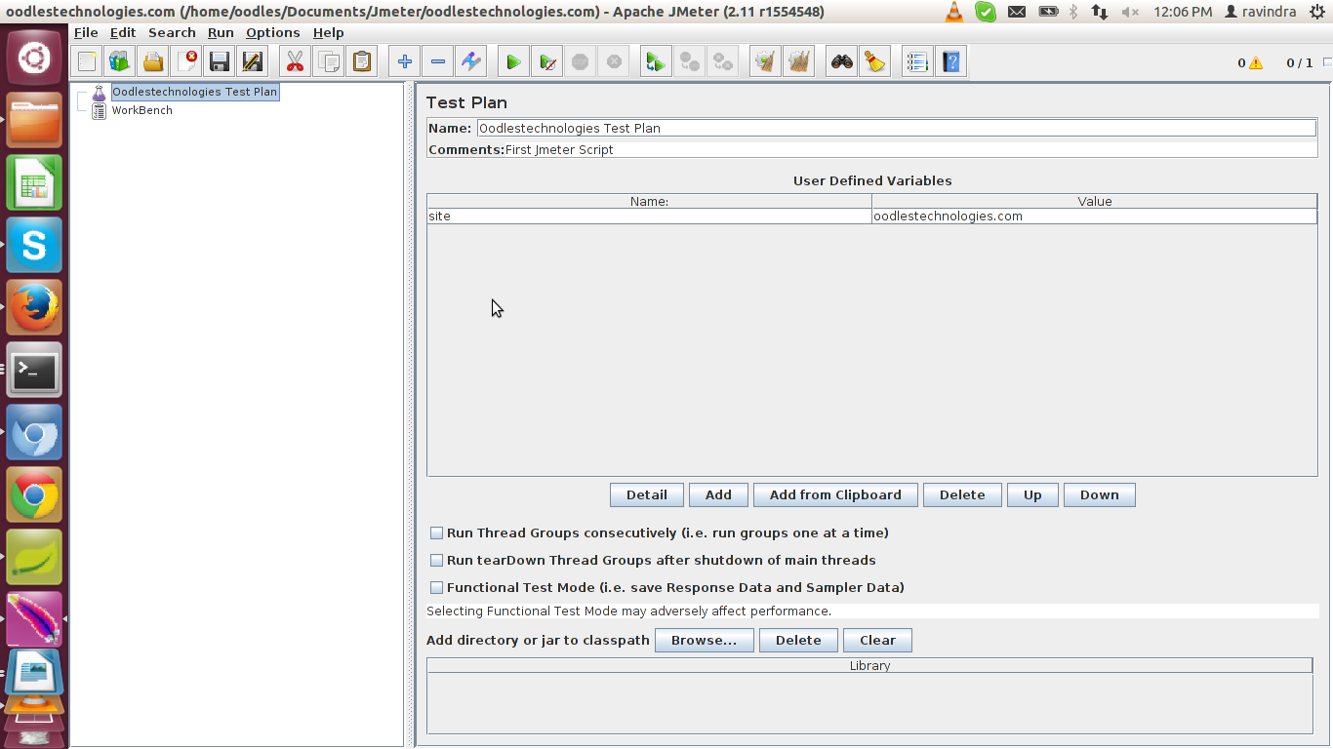This screenshot has height=749, width=1333.
Task: Click the Paste clipboard icon
Action: (362, 62)
